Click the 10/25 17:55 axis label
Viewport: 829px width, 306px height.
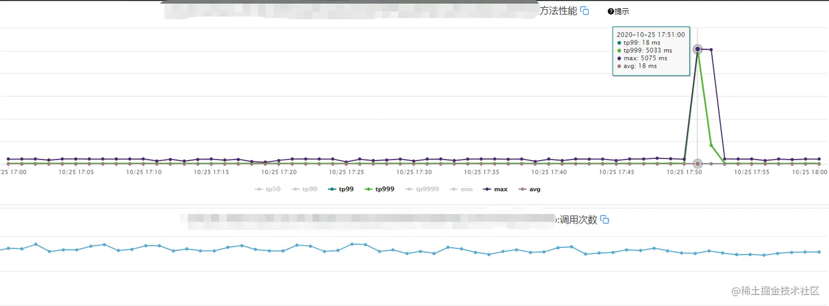point(752,172)
